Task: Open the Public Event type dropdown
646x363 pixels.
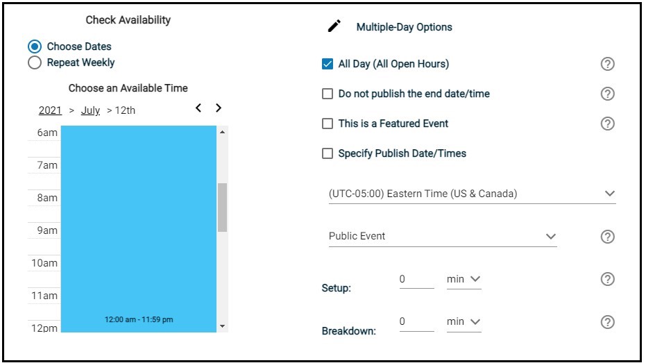Action: [443, 237]
